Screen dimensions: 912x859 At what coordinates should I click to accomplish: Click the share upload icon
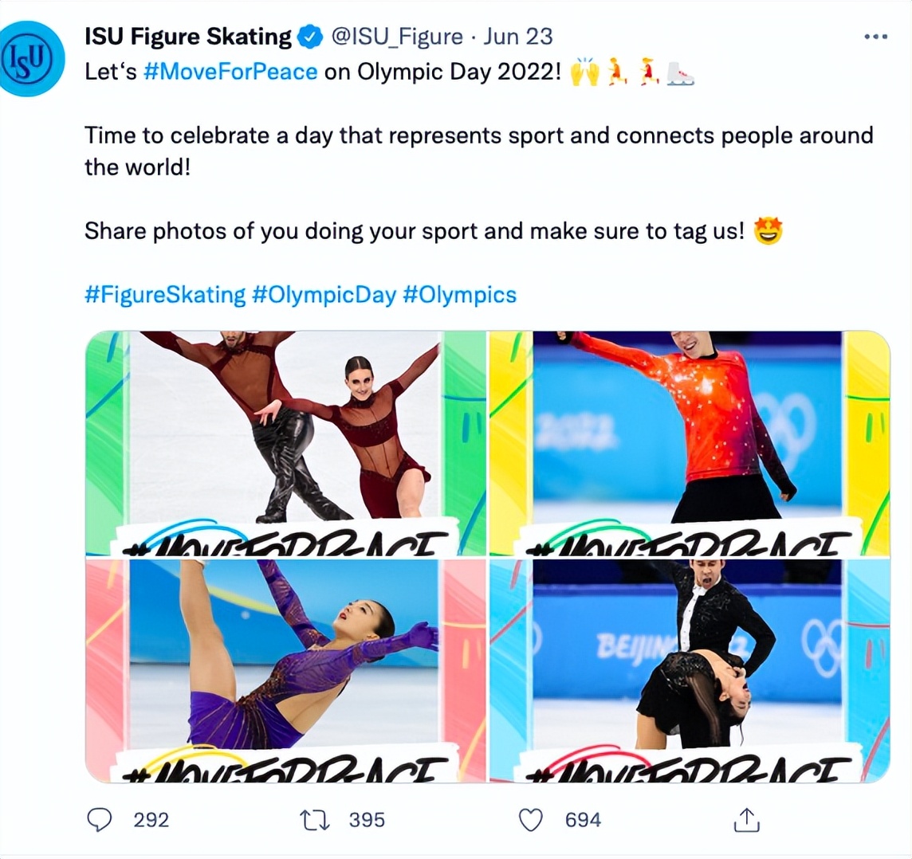click(x=746, y=820)
